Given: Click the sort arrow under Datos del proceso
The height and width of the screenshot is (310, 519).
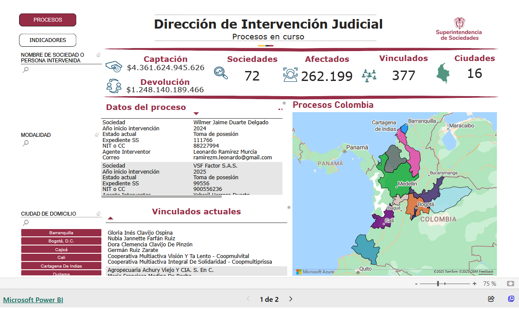Looking at the screenshot, I should [x=196, y=113].
